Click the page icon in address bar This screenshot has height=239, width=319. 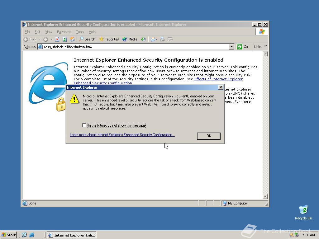pos(40,47)
